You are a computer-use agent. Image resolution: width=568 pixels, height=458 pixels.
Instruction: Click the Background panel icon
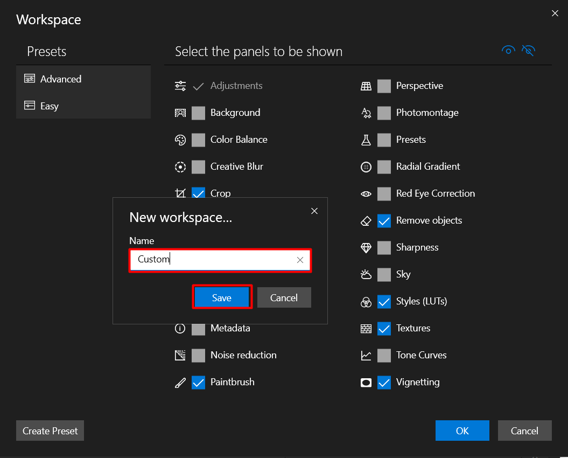coord(180,113)
